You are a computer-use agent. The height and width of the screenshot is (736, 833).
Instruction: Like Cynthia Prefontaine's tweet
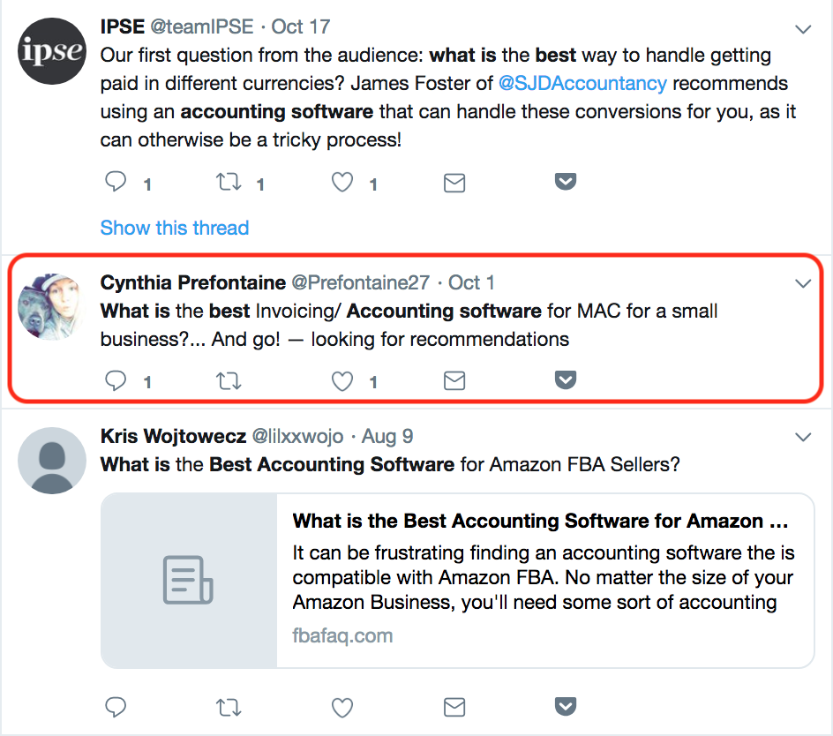(342, 380)
